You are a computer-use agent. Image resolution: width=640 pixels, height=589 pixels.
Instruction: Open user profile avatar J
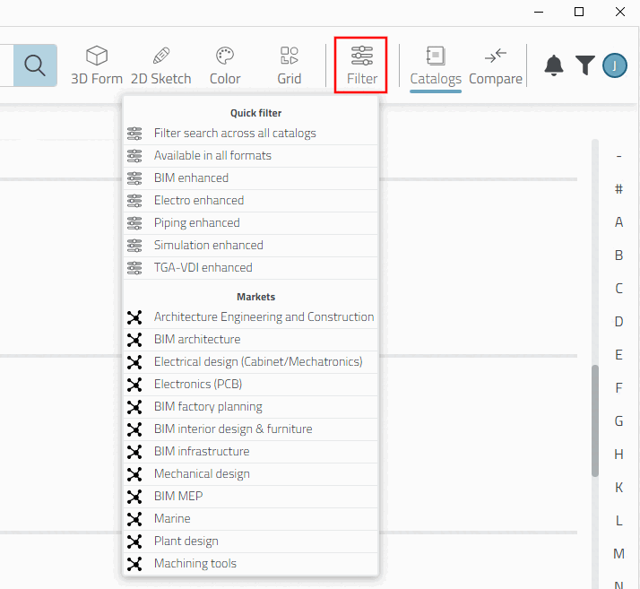click(615, 65)
